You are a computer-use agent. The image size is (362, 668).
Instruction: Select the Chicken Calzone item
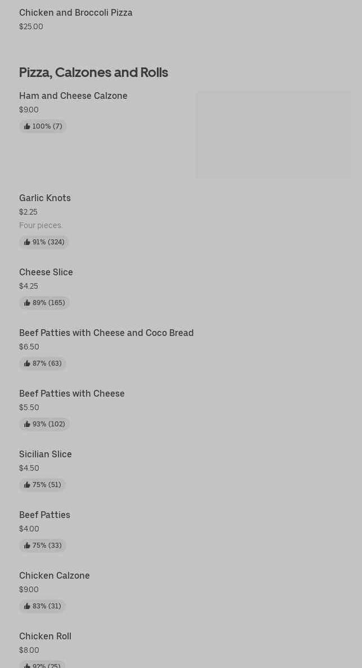click(x=54, y=575)
